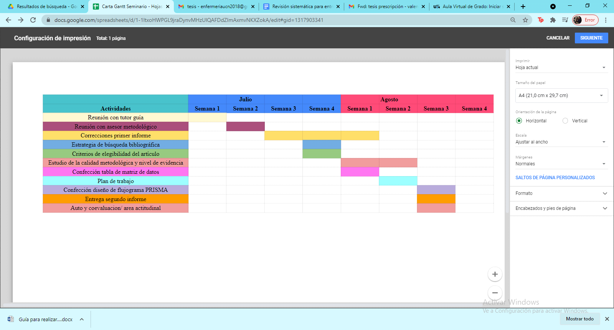
Task: Click the zoom in plus button
Action: pos(495,274)
